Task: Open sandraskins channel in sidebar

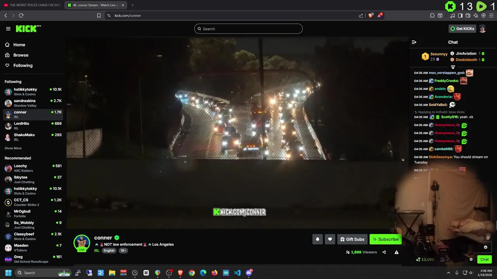Action: (x=33, y=103)
